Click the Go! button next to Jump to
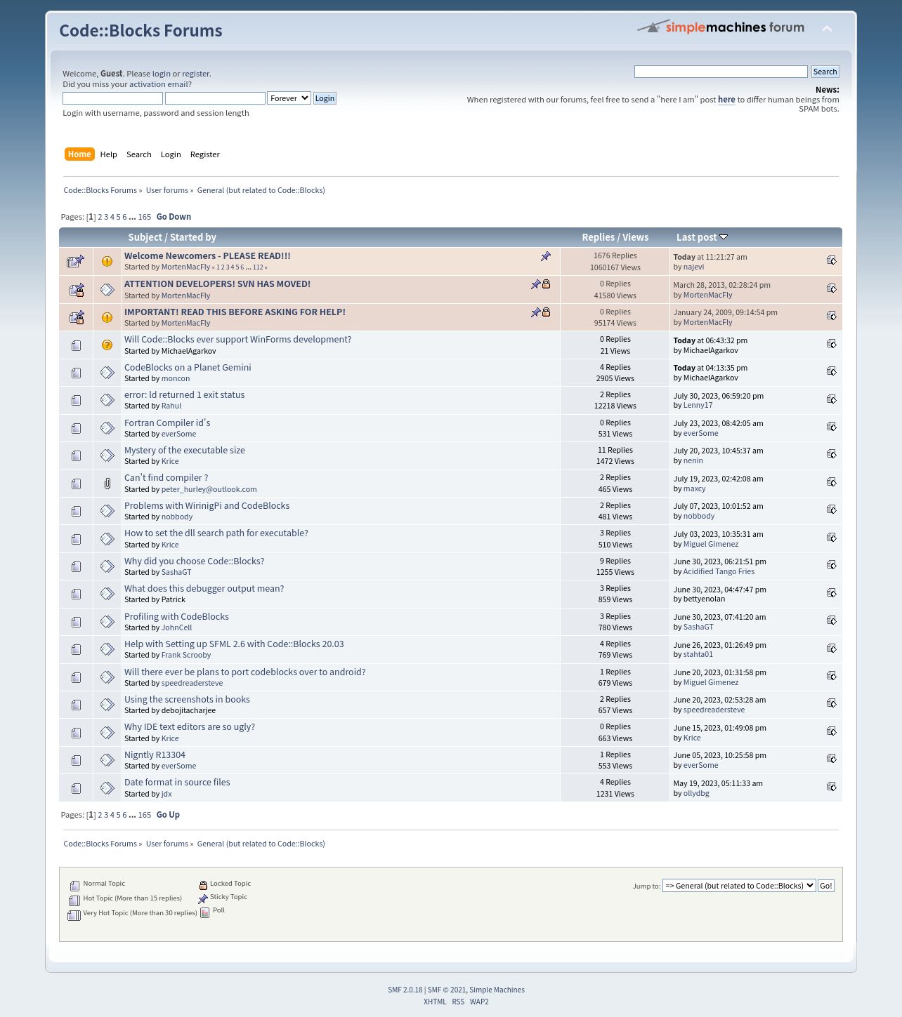The width and height of the screenshot is (902, 1017). 826,886
